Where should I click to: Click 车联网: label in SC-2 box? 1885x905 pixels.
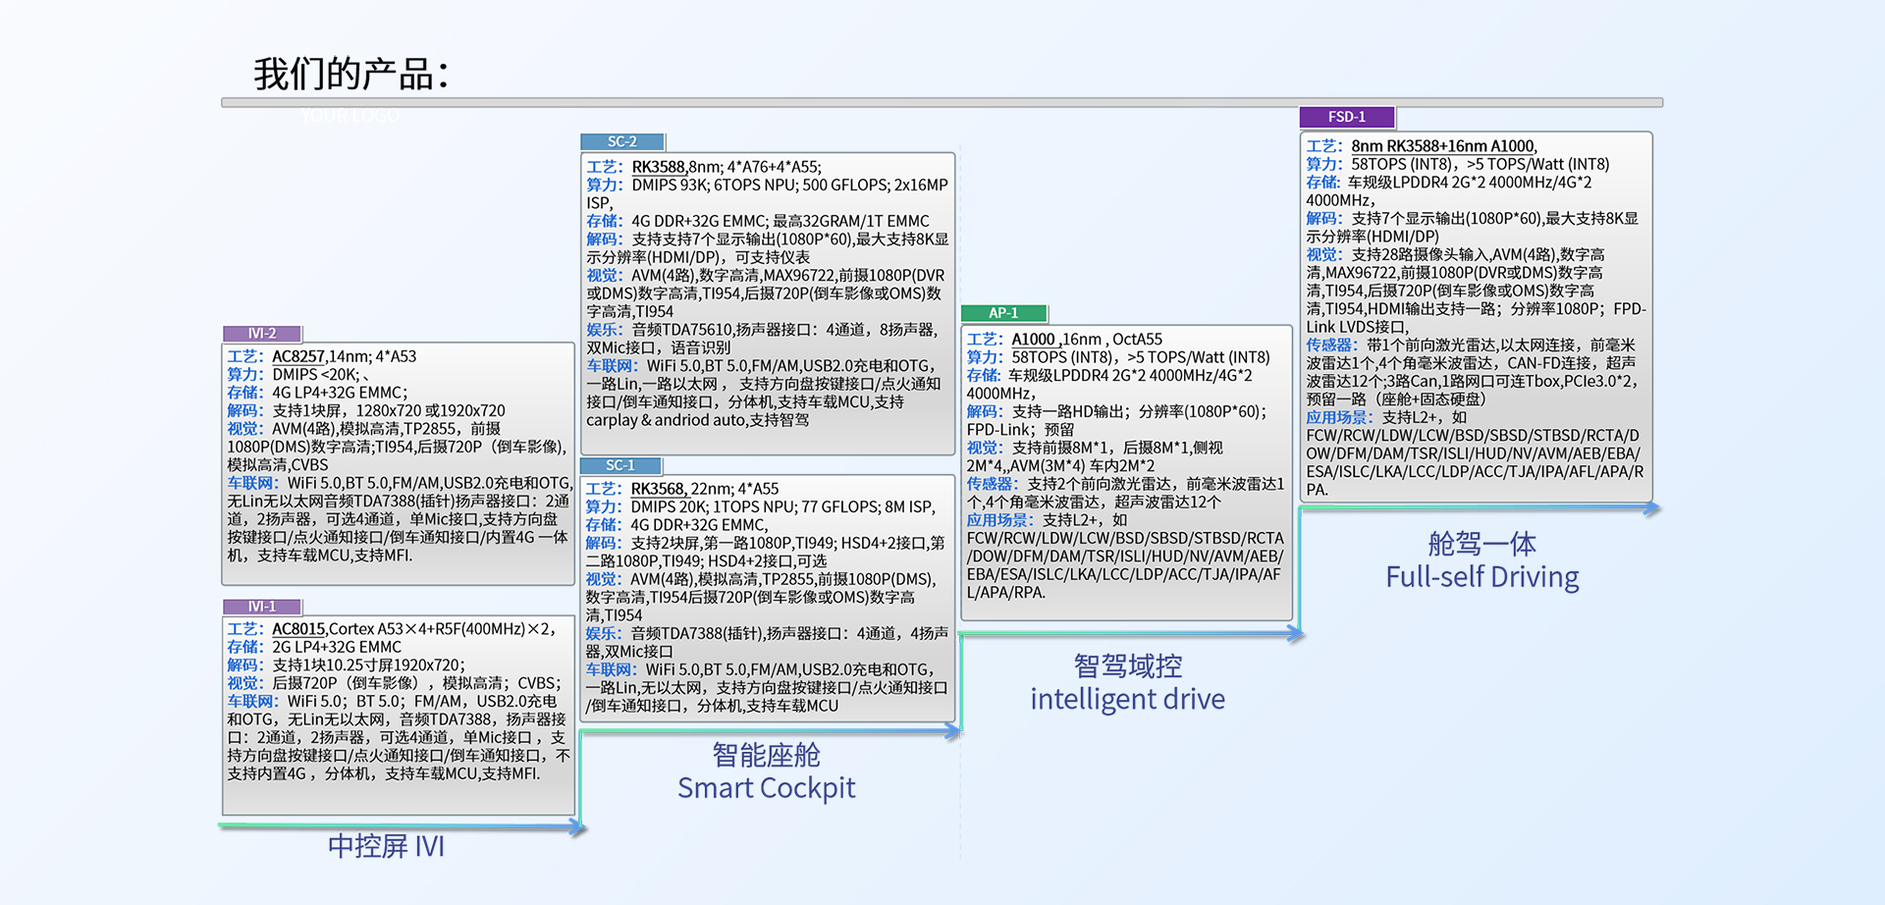[x=613, y=366]
